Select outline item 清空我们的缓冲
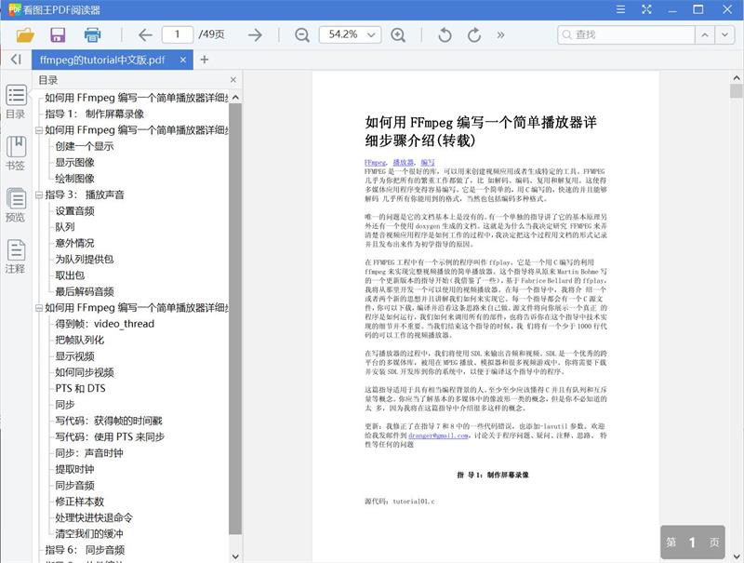The height and width of the screenshot is (563, 744). 89,533
